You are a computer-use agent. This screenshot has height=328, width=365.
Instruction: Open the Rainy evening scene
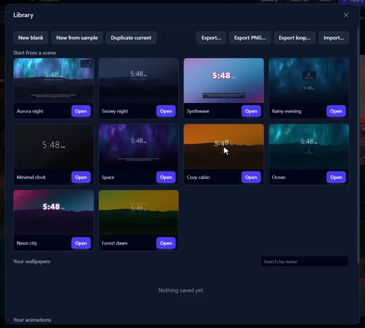click(x=336, y=111)
